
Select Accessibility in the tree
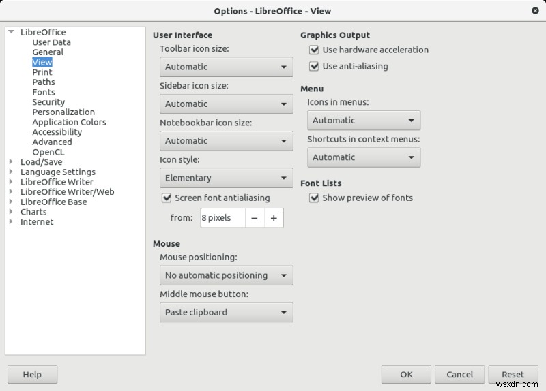coord(57,132)
